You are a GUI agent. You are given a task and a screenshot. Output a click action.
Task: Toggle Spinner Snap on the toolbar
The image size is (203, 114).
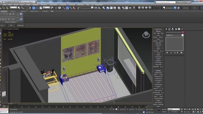[74, 8]
